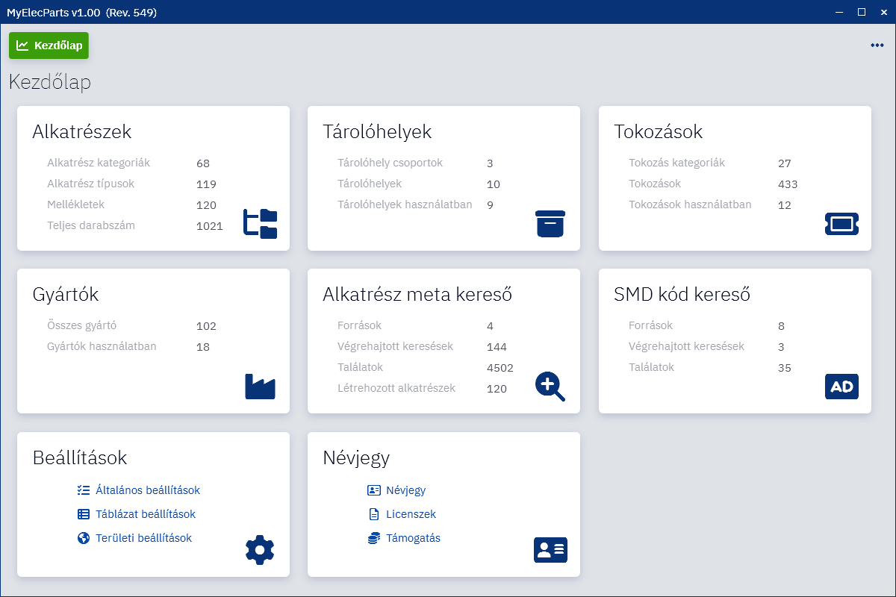The width and height of the screenshot is (896, 597).
Task: Click the globe icon beside Területi beállítások
Action: pos(84,538)
